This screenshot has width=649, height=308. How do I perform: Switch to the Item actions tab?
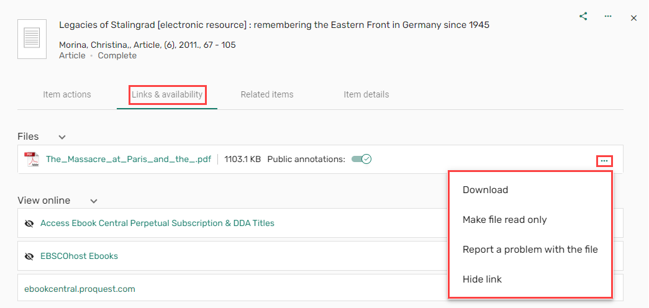pyautogui.click(x=67, y=94)
